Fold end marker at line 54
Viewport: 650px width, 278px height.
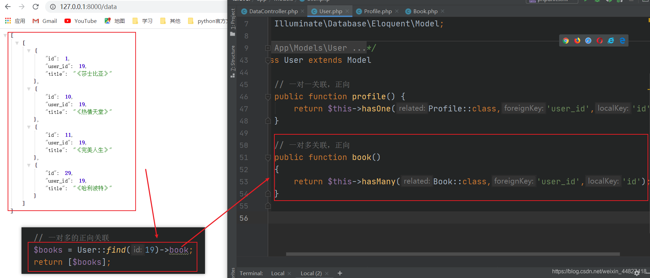coord(268,193)
